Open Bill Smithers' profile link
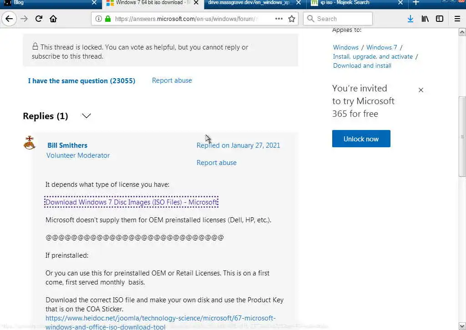Image resolution: width=466 pixels, height=330 pixels. point(67,145)
